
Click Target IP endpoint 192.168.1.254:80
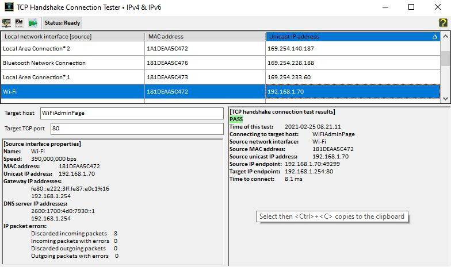[309, 171]
